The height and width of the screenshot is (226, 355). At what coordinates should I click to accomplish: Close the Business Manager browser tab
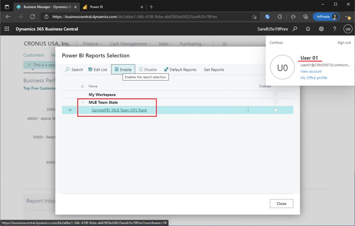(x=75, y=7)
